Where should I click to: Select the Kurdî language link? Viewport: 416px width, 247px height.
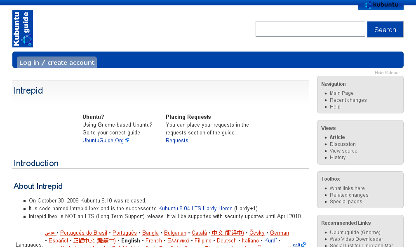270,241
